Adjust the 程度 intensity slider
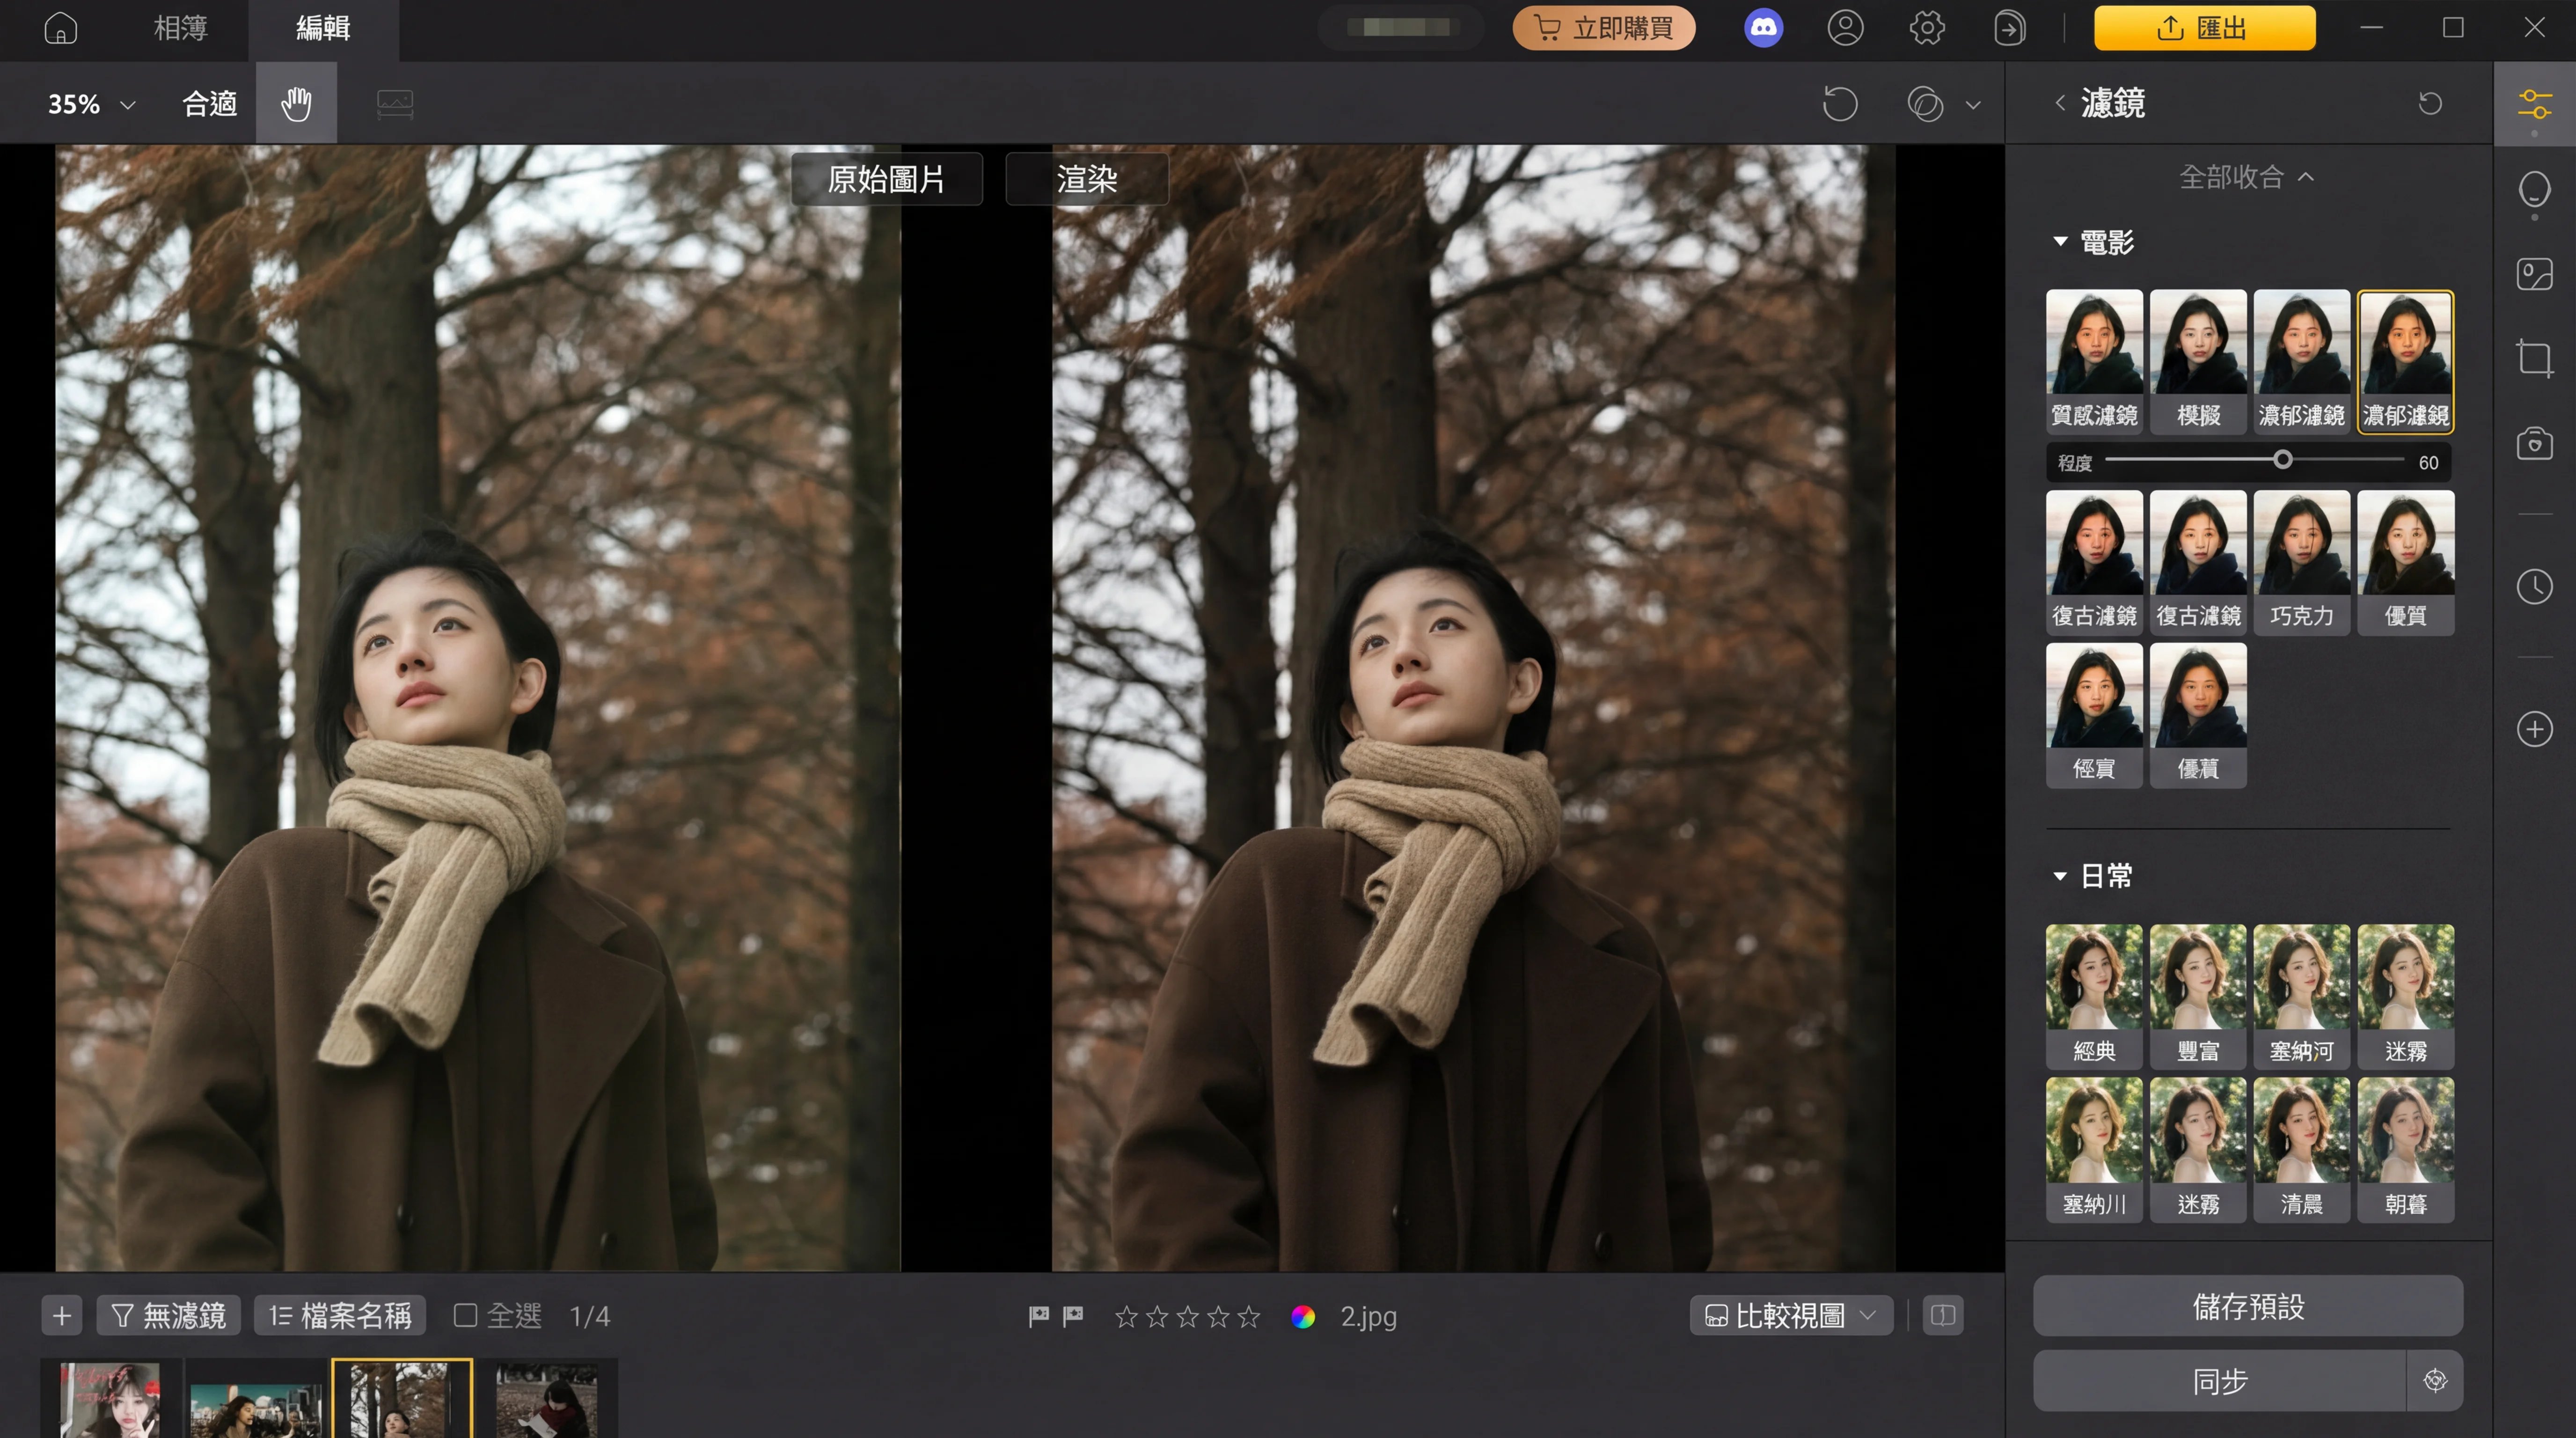This screenshot has height=1438, width=2576. point(2282,460)
